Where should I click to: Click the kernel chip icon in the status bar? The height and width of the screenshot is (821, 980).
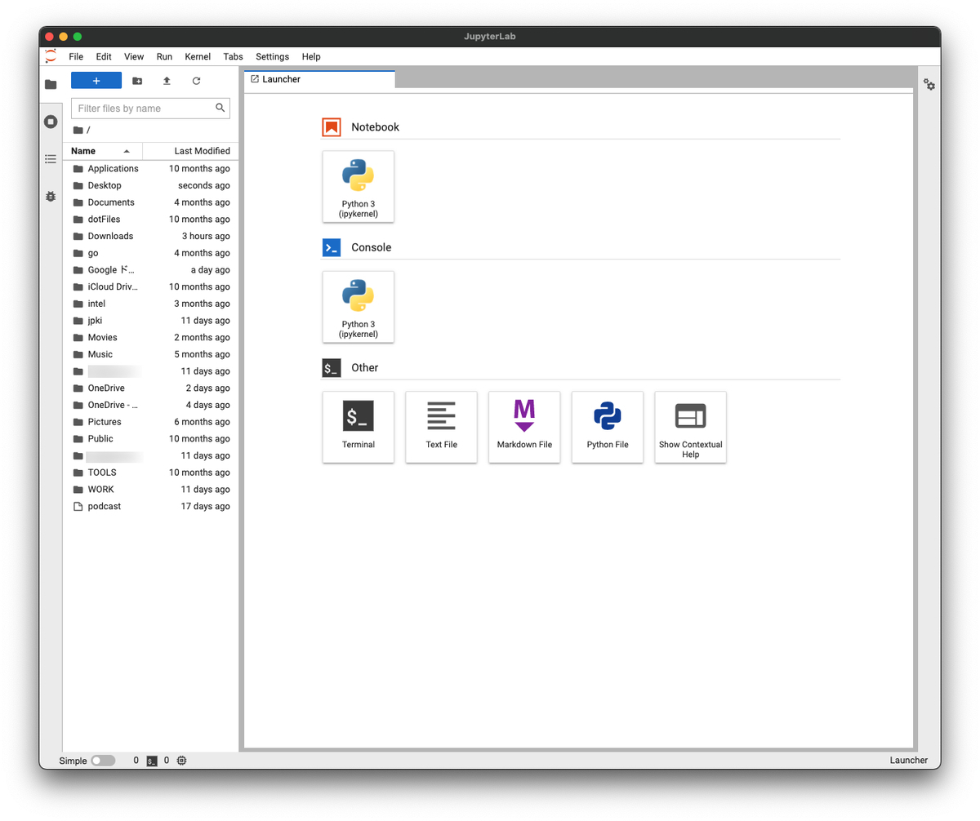(181, 761)
